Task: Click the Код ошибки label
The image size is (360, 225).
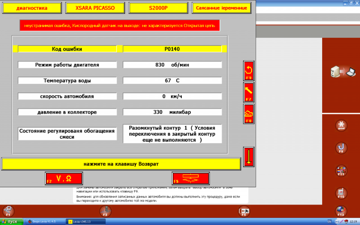Action: 67,49
